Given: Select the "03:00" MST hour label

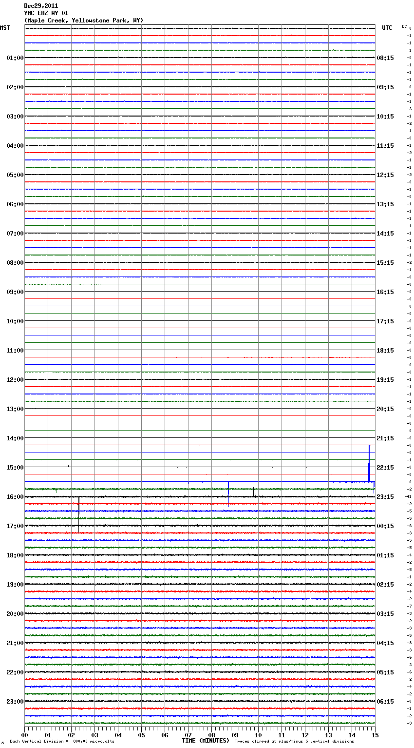Looking at the screenshot, I should tap(15, 117).
